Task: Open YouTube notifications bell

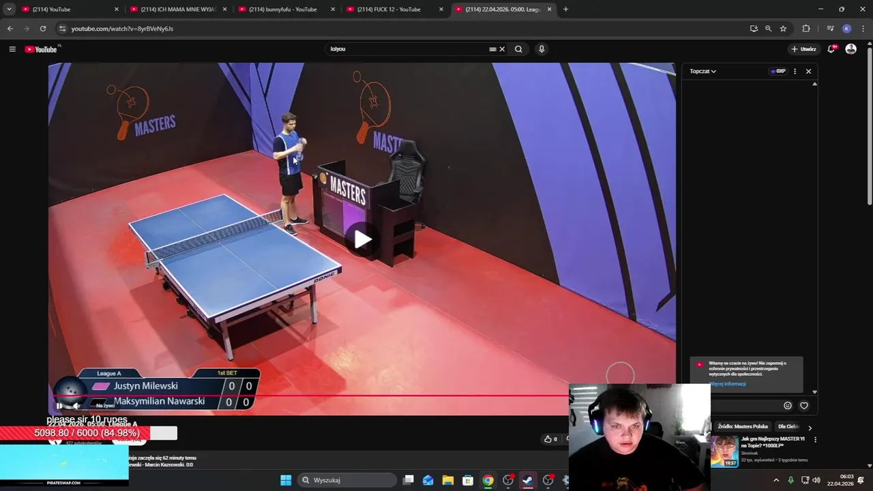Action: pos(831,49)
